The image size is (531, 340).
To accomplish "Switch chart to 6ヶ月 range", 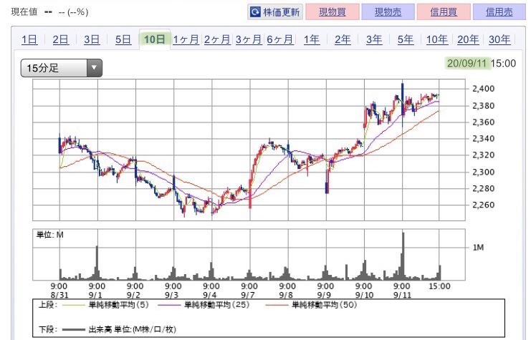I will click(x=279, y=39).
